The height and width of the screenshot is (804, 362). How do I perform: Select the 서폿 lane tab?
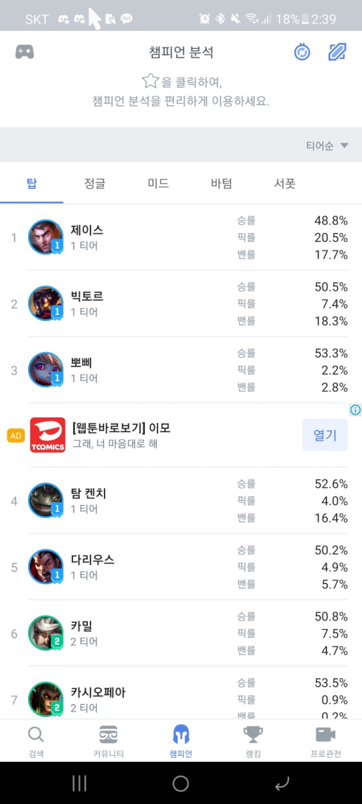[x=285, y=183]
